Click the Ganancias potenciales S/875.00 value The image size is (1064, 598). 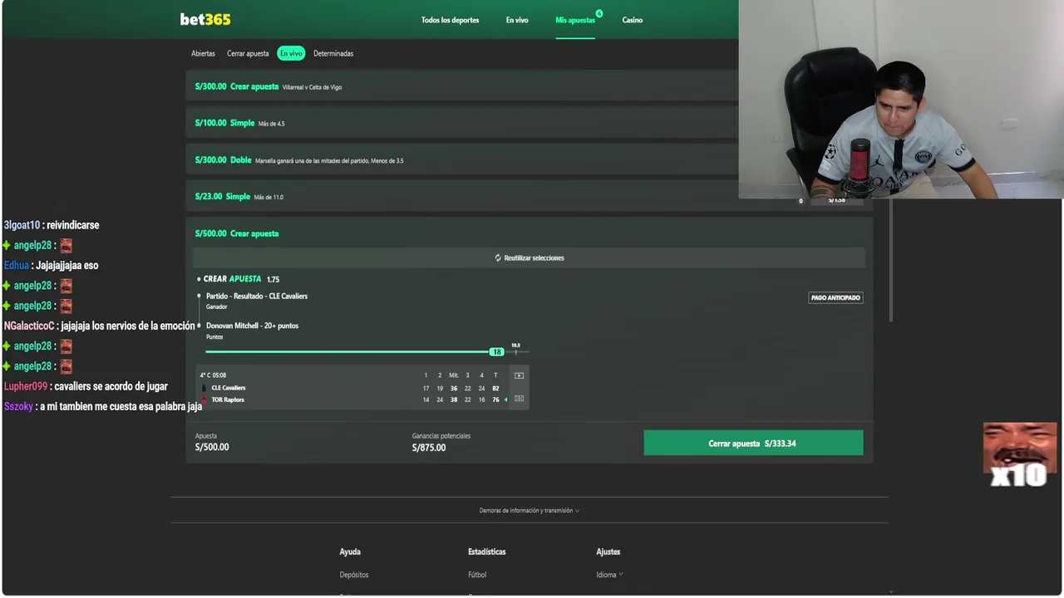[429, 448]
